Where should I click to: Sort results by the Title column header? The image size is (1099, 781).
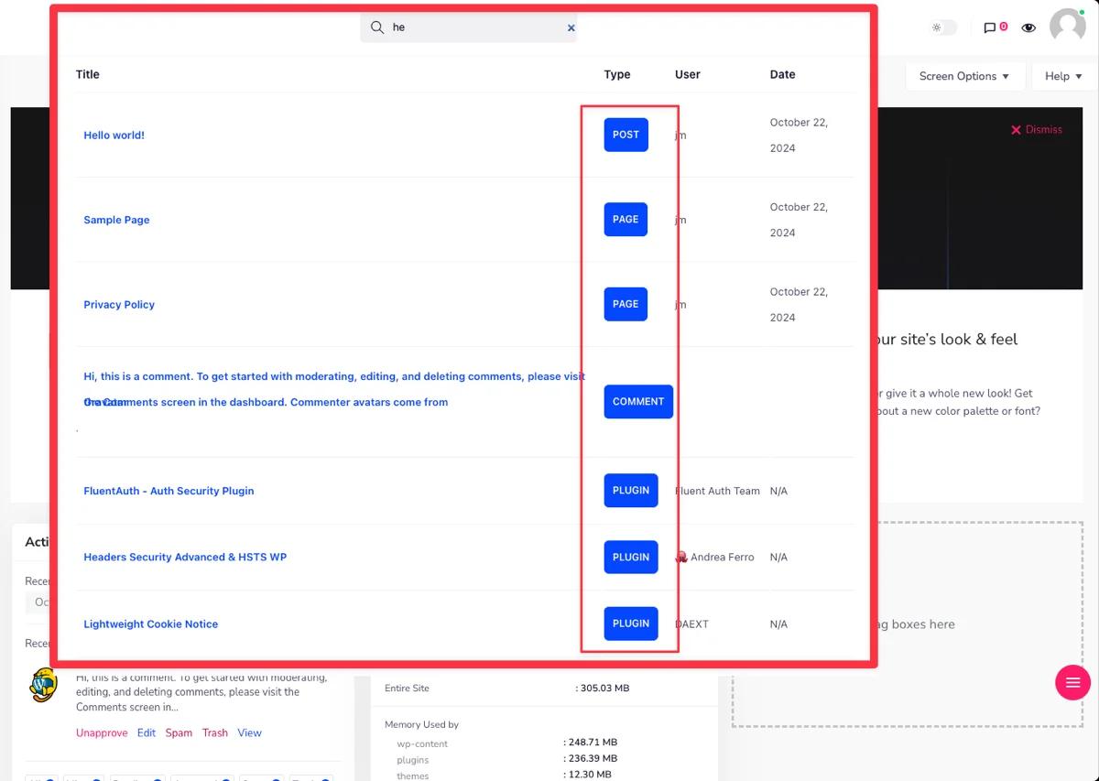[x=87, y=74]
